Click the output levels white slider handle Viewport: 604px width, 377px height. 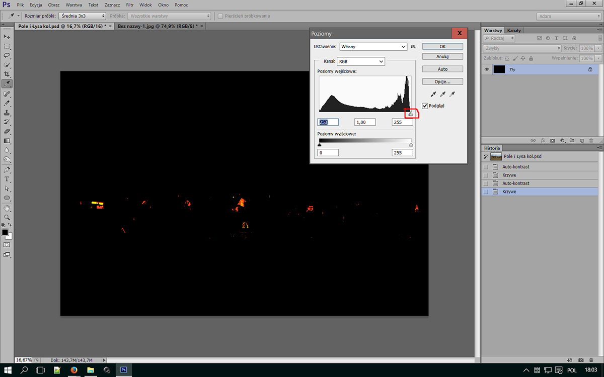point(411,145)
